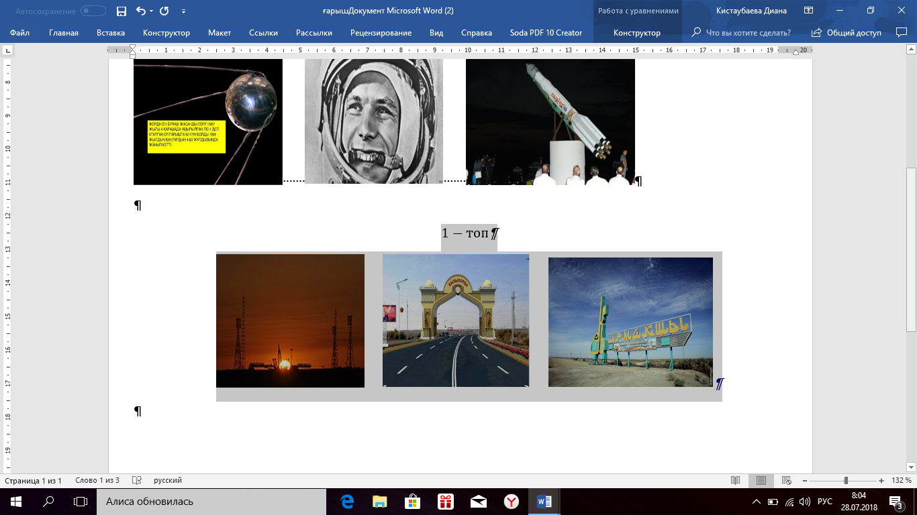This screenshot has width=917, height=515.
Task: Expand Customize Quick Access Toolbar dropdown
Action: point(184,11)
